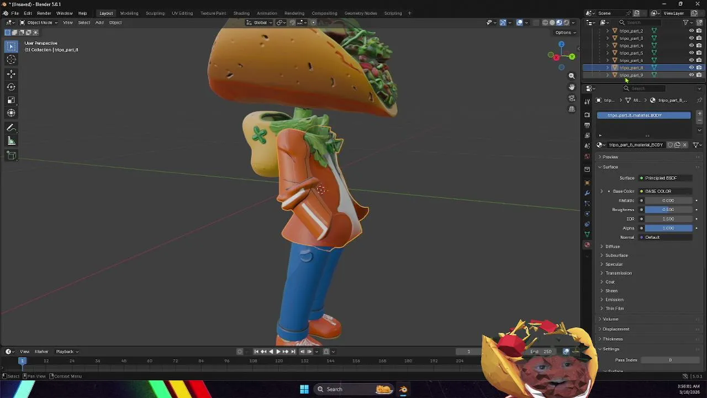Switch to the Shading workspace tab
Screen dimensions: 707x398
point(241,13)
